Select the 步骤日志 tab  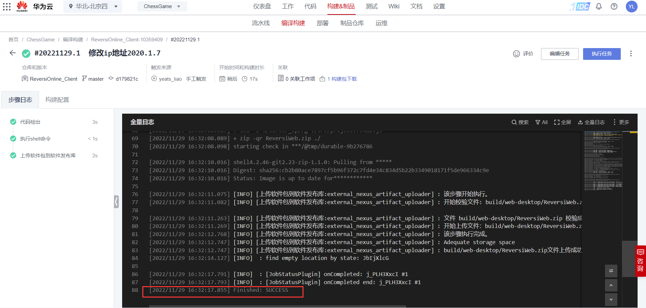coord(20,100)
